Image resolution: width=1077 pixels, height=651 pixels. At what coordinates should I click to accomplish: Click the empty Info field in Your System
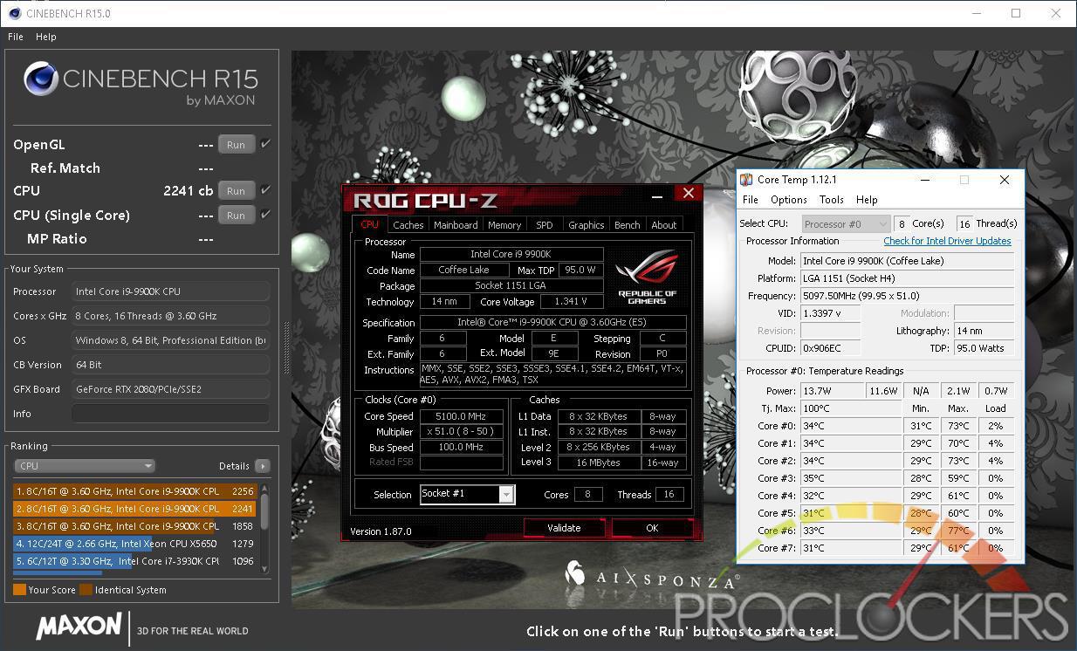170,414
